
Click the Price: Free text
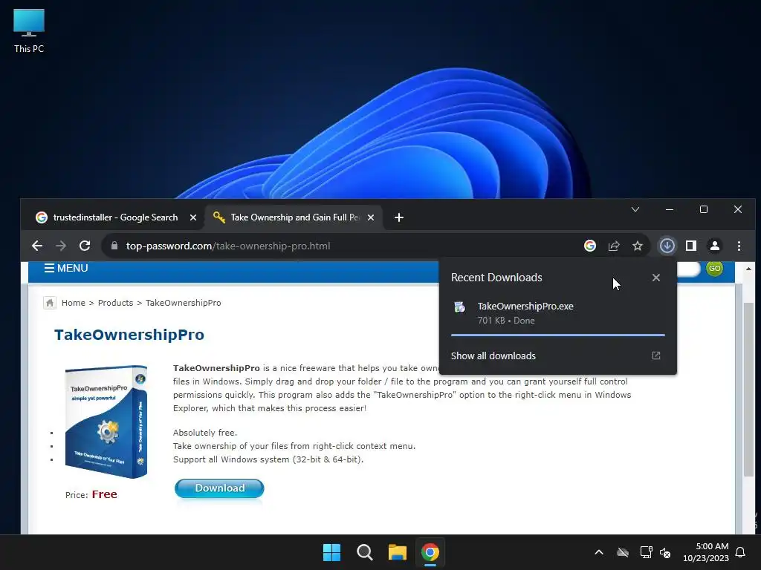(91, 494)
